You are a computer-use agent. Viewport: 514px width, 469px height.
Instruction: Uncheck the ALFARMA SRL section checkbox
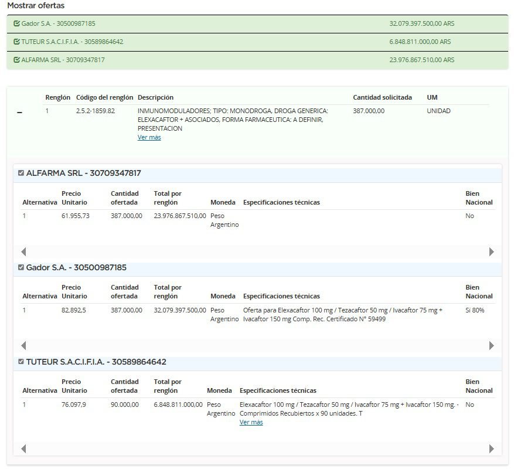click(x=21, y=174)
